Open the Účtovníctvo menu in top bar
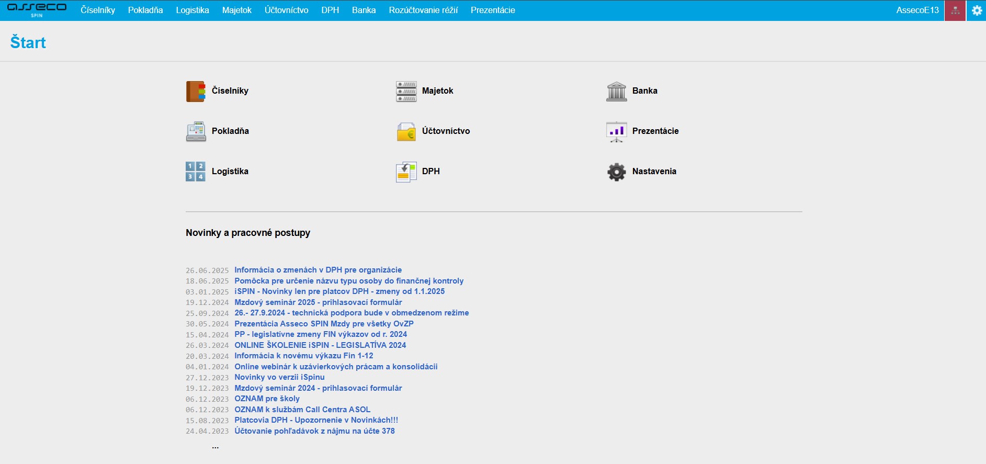 click(x=286, y=10)
